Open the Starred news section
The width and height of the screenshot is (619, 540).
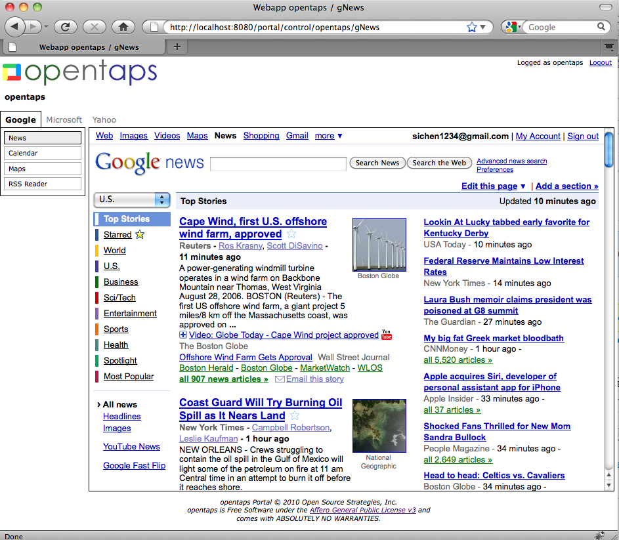[117, 234]
